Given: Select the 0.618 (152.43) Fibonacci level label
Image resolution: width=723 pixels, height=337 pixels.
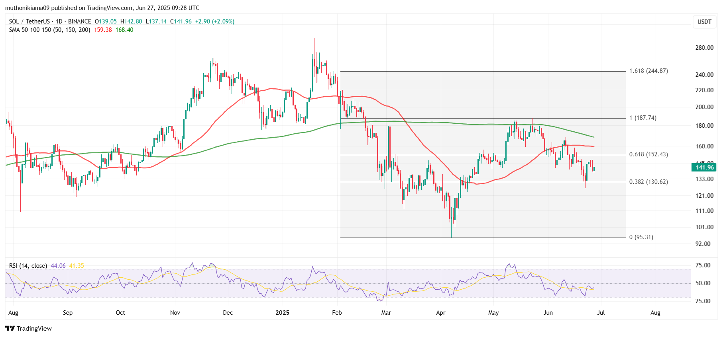Looking at the screenshot, I should 648,154.
